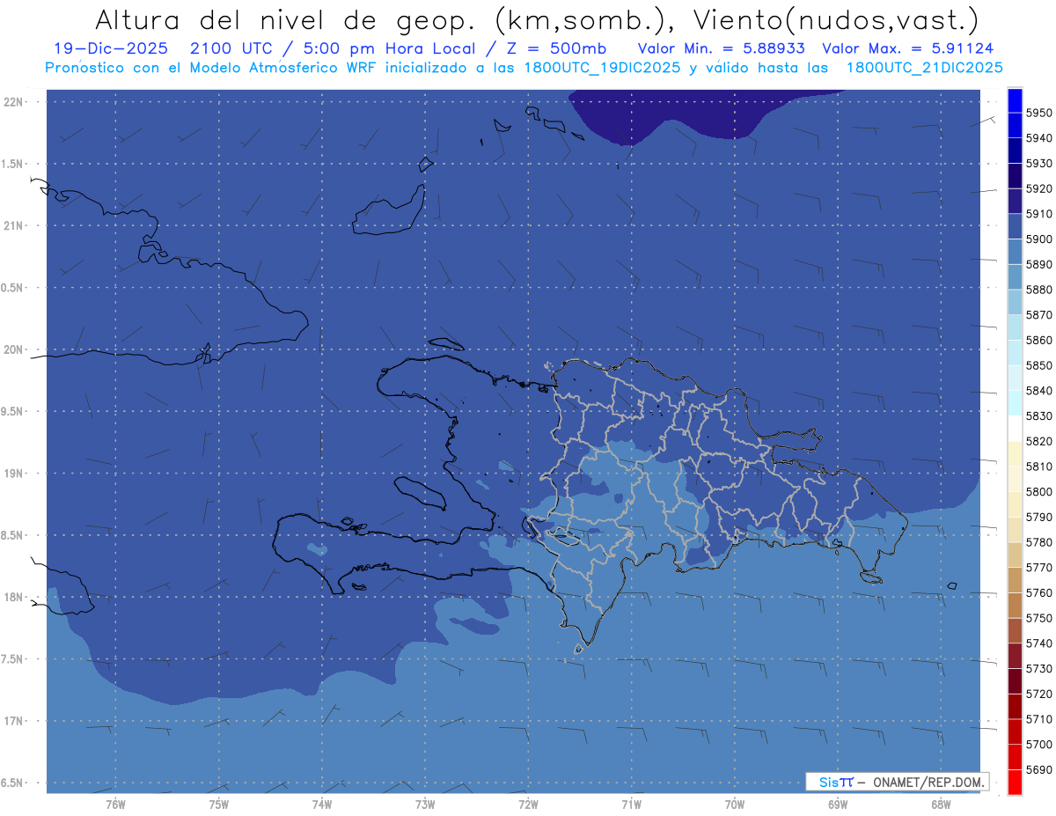Click the '22N' latitude label
The height and width of the screenshot is (816, 1056).
click(13, 102)
